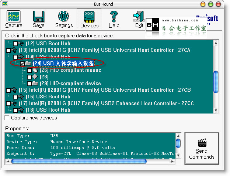Image resolution: width=230 pixels, height=176 pixels.
Task: Enable capture for [12] USB Root Hub
Action: pos(15,44)
